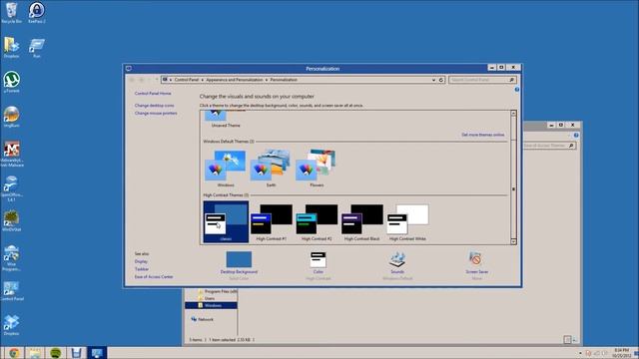This screenshot has height=359, width=639.
Task: Select Users folder in Explorer tree
Action: [210, 298]
